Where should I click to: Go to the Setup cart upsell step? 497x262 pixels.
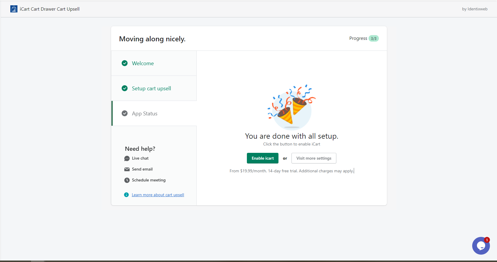click(x=154, y=88)
